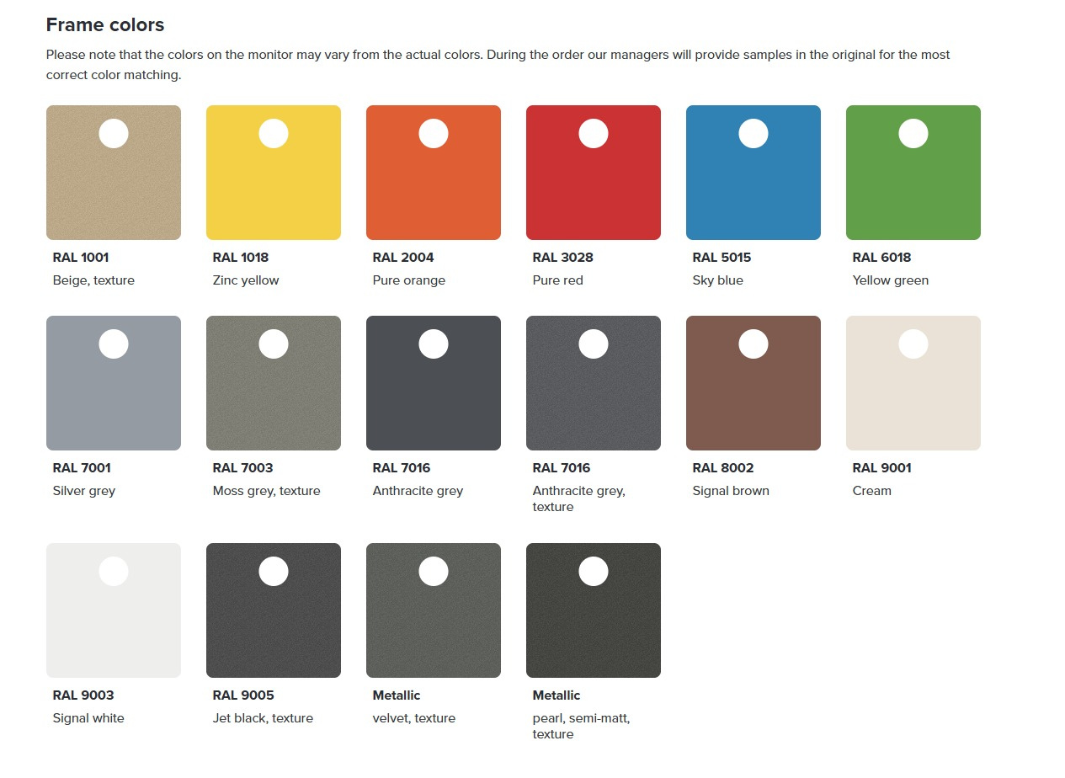Choose the Signal white RAL 9003 swatch
The image size is (1065, 778).
113,610
